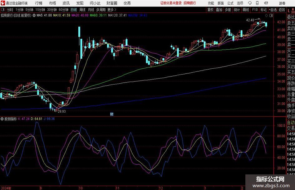Open the 多周期 multi-period view
The image size is (295, 190).
pyautogui.click(x=101, y=10)
